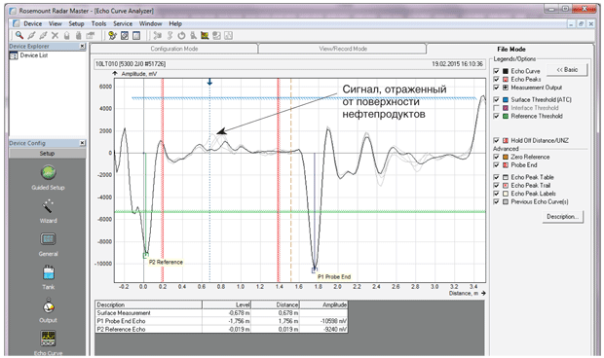Click the magnifying glass search toolbar icon
Image resolution: width=604 pixels, height=358 pixels.
pyautogui.click(x=19, y=35)
